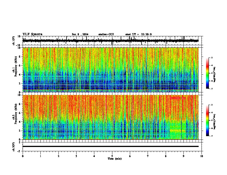Click the log(PSD) label beside ch.2 colorbar
227x175 pixels.
(215, 122)
